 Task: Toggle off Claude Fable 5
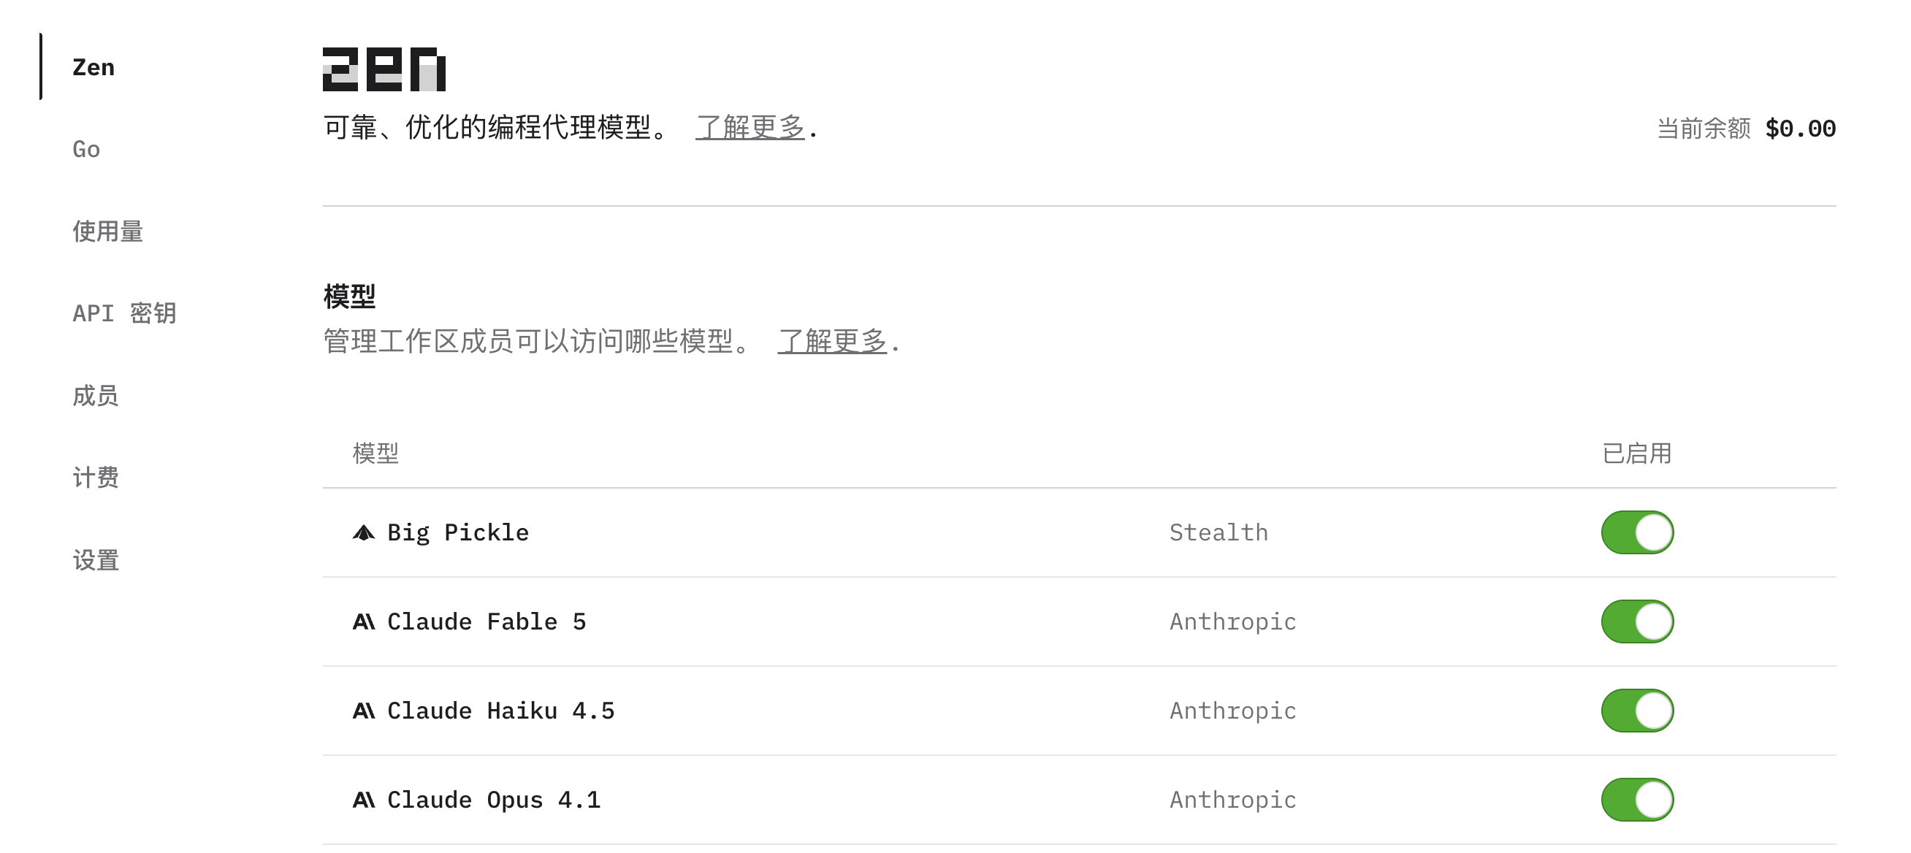pyautogui.click(x=1637, y=621)
